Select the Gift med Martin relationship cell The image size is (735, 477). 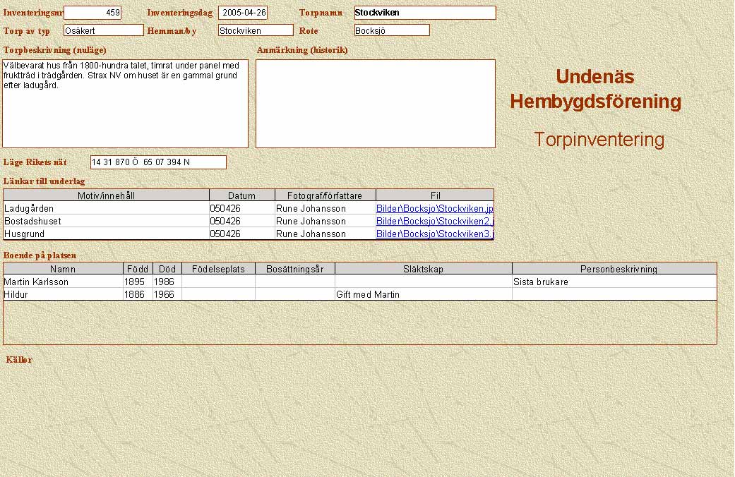tap(423, 295)
